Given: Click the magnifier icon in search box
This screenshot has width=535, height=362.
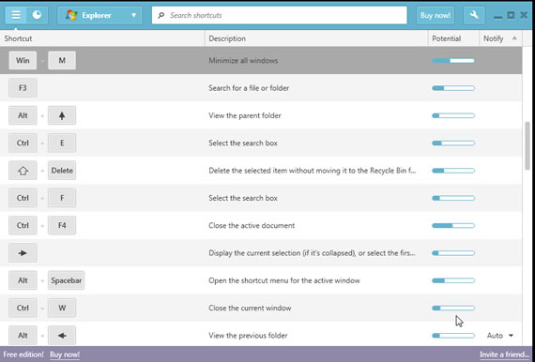Looking at the screenshot, I should [x=161, y=15].
